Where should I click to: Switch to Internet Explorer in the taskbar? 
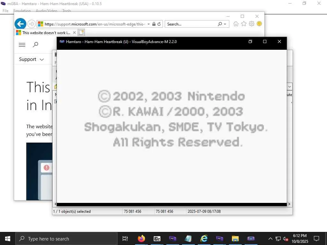204,239
